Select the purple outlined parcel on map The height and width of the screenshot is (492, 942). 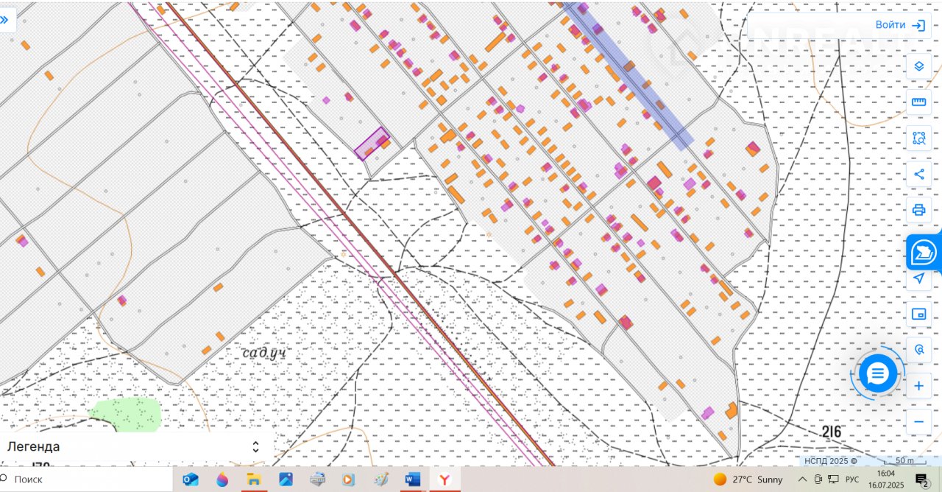[372, 143]
